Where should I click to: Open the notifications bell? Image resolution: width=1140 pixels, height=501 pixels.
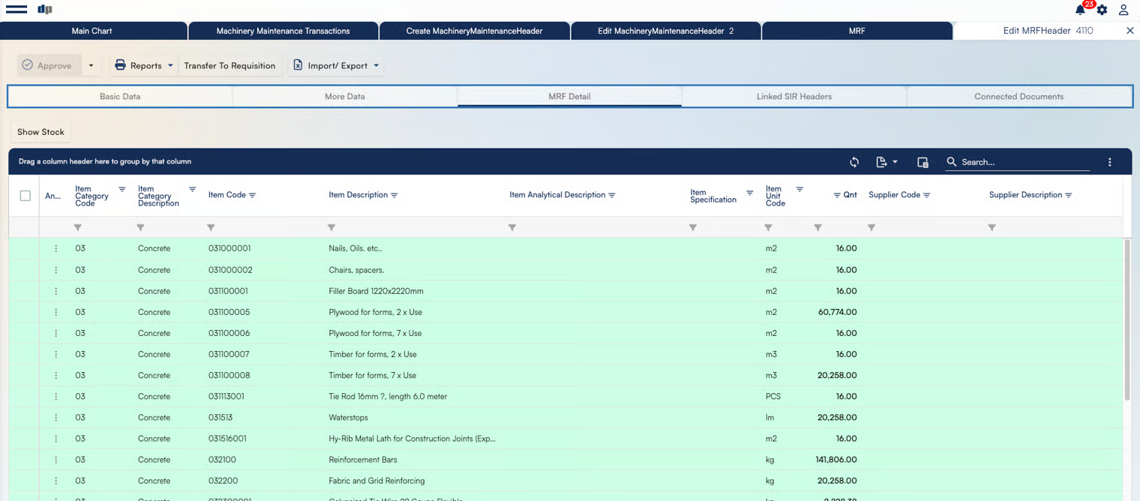(x=1080, y=10)
